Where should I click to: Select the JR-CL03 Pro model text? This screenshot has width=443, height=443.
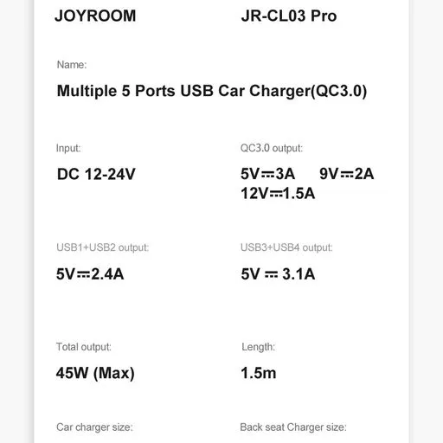(289, 16)
